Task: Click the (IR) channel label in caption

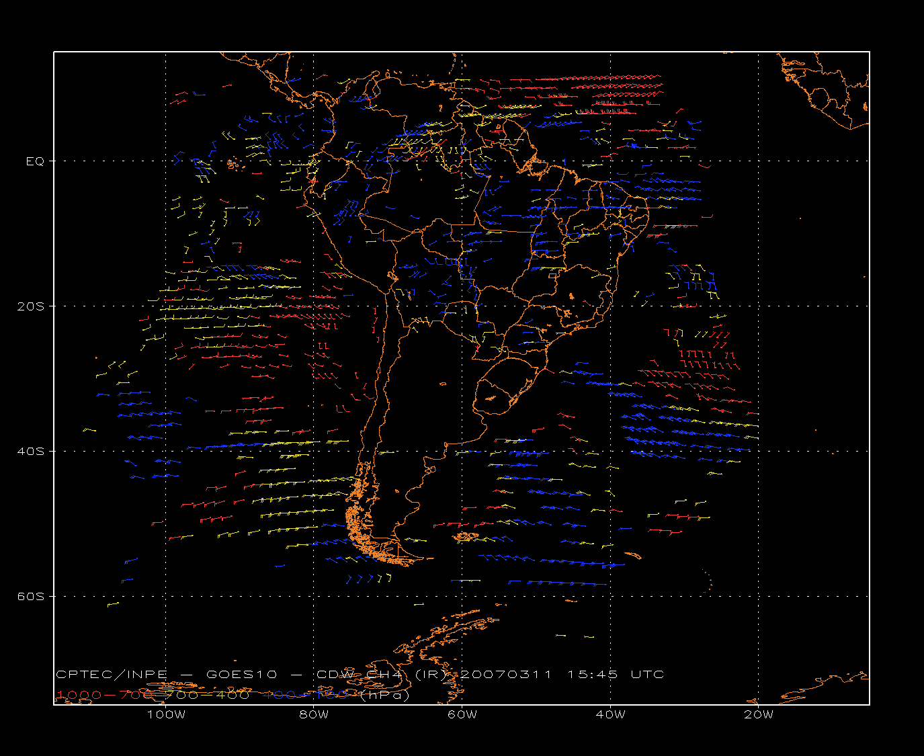Action: pos(431,674)
